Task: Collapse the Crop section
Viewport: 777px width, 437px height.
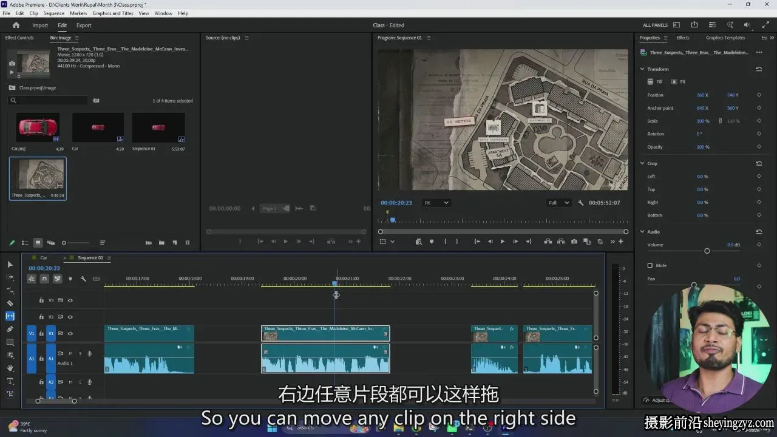Action: tap(642, 163)
